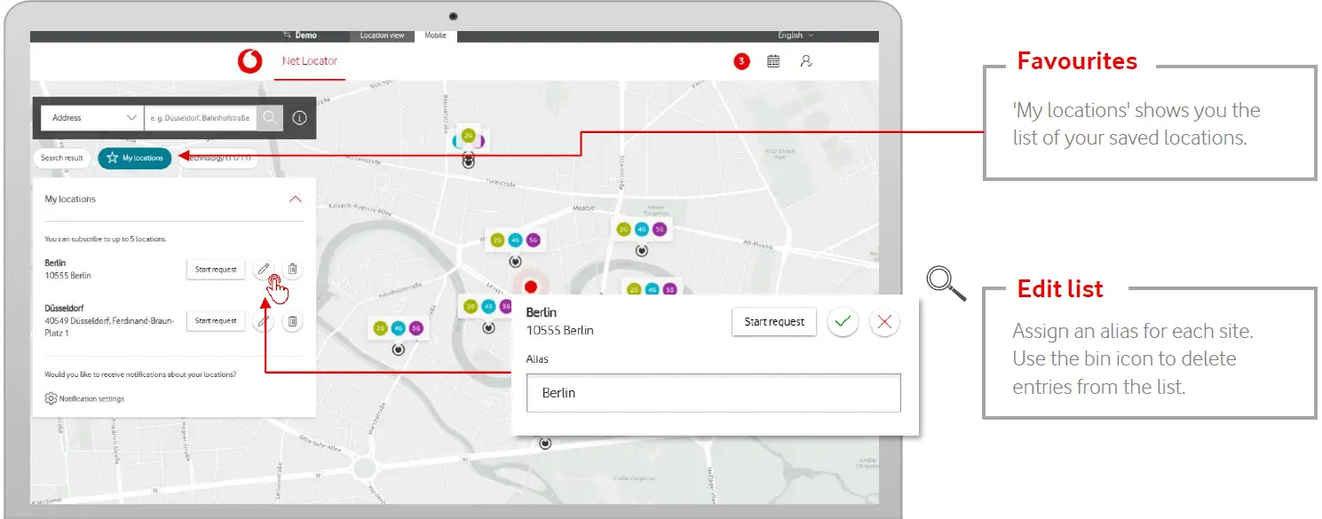Cancel alias editing with the red X
The height and width of the screenshot is (519, 1322).
(x=884, y=321)
